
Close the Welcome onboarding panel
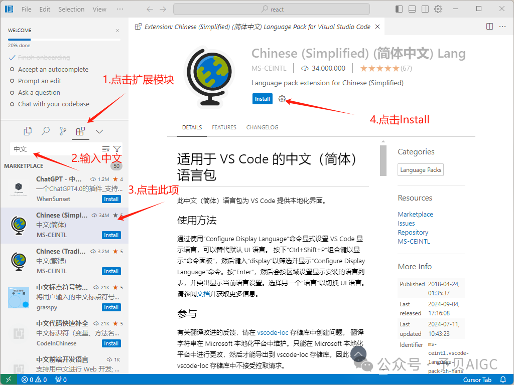[x=117, y=31]
